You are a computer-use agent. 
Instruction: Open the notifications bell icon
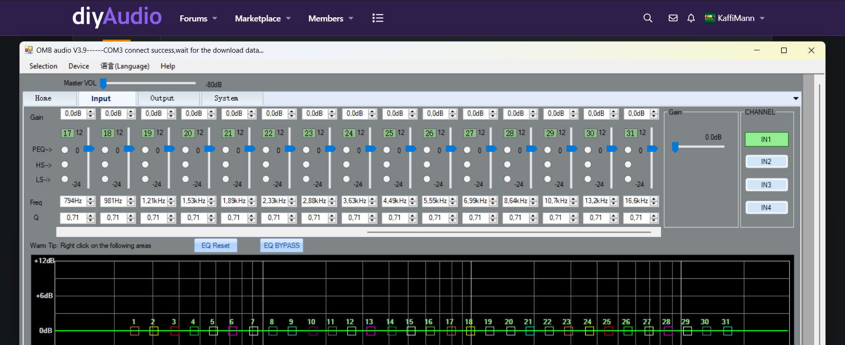click(x=691, y=18)
